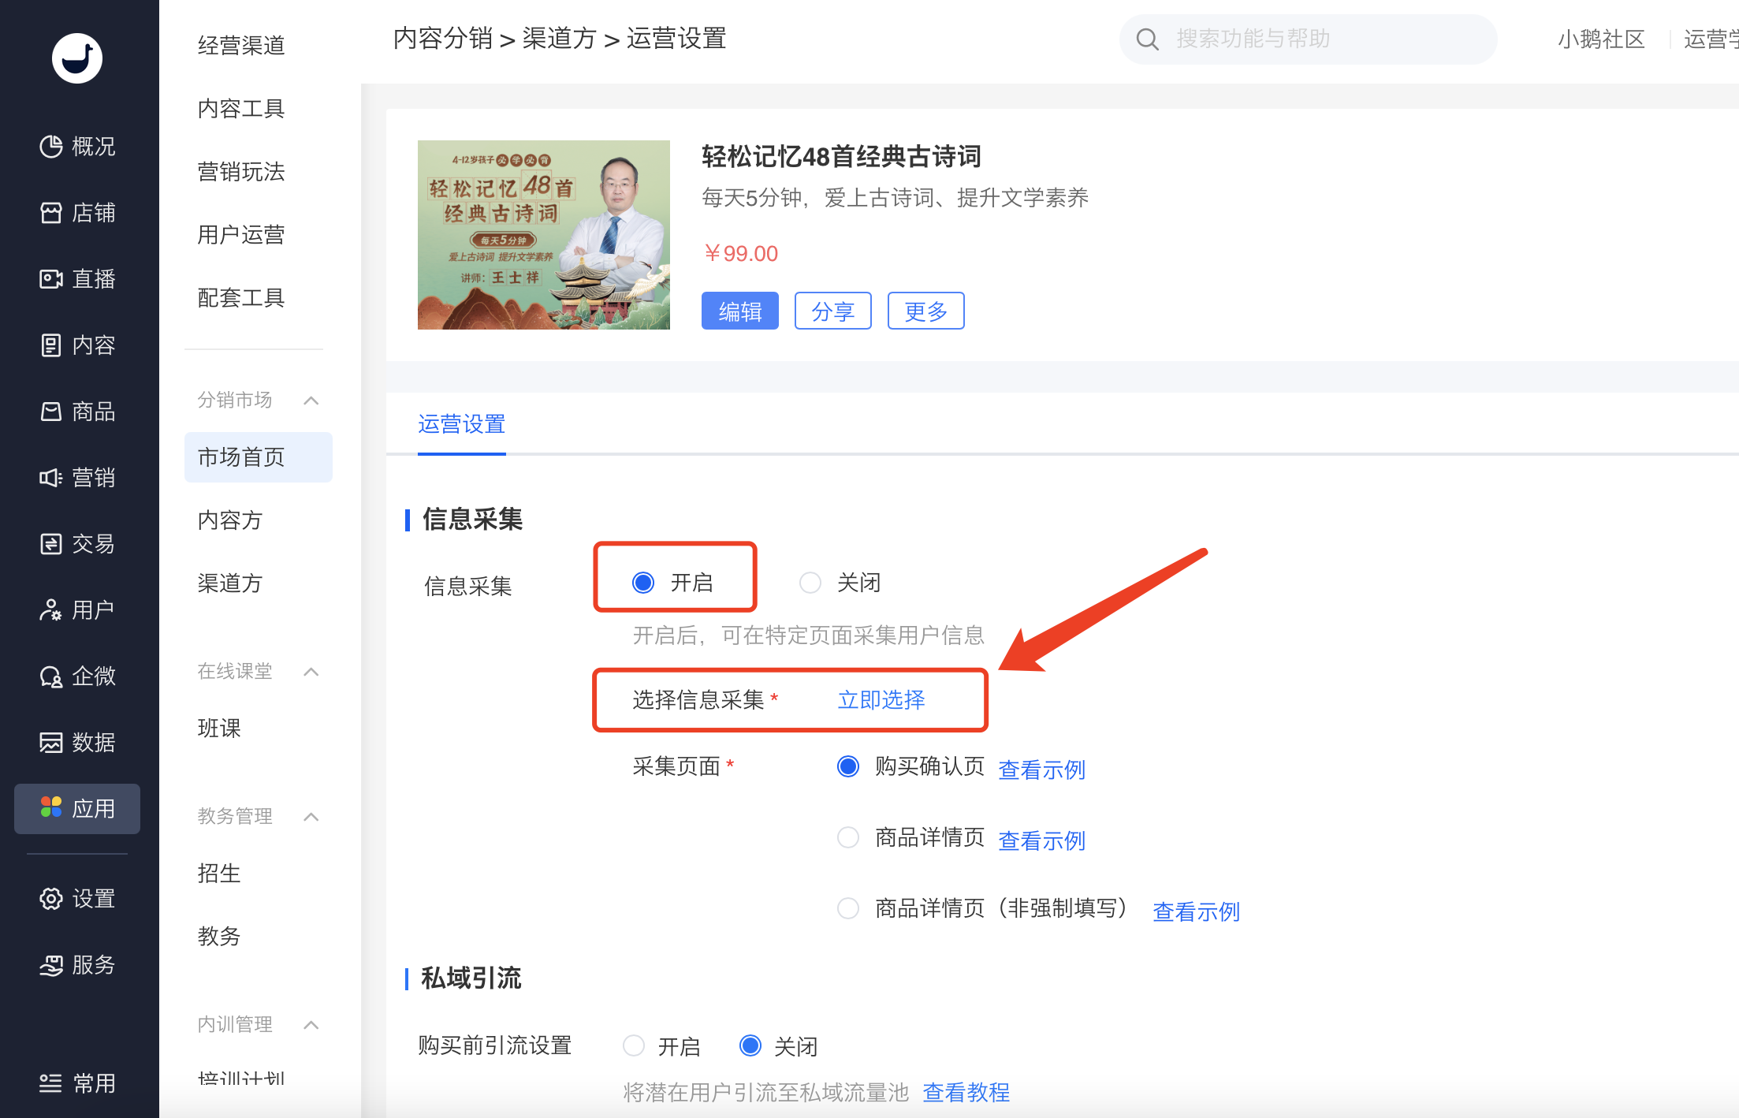The width and height of the screenshot is (1739, 1118).
Task: View example for 购买确认页
Action: [x=1042, y=770]
